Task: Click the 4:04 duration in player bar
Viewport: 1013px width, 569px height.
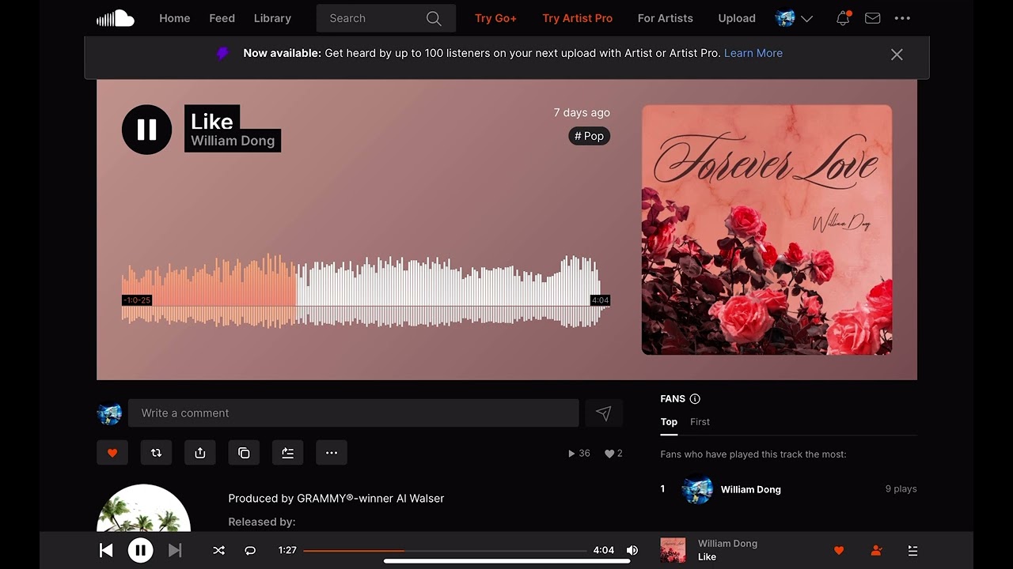Action: click(603, 550)
